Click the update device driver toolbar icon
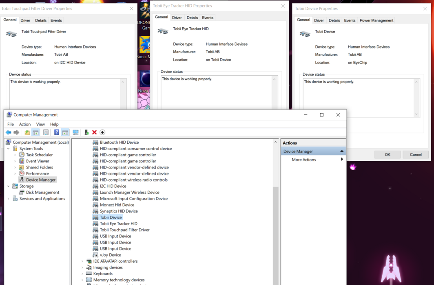 coord(86,133)
